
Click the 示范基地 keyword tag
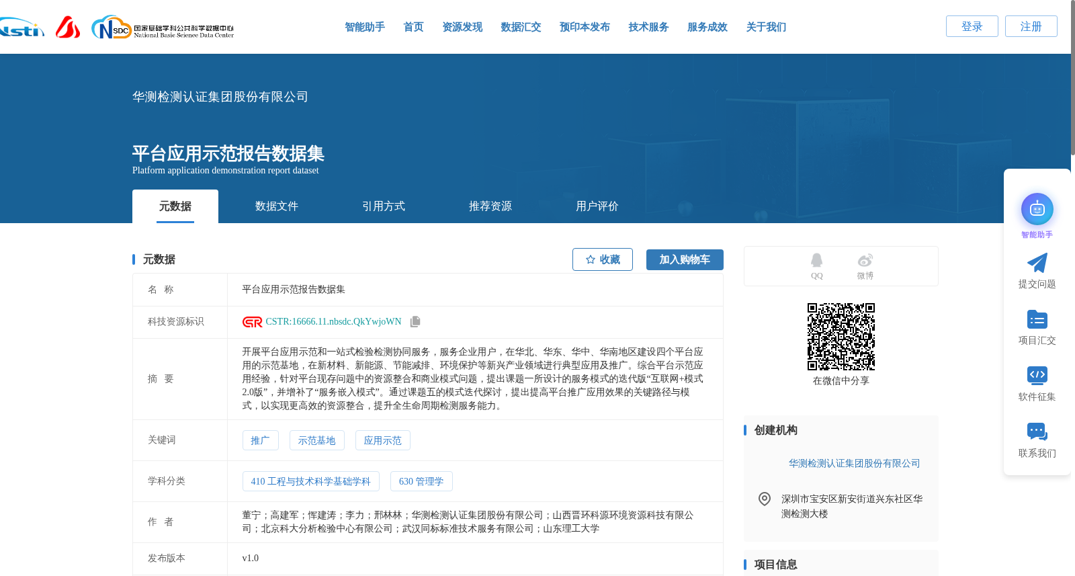pos(317,440)
